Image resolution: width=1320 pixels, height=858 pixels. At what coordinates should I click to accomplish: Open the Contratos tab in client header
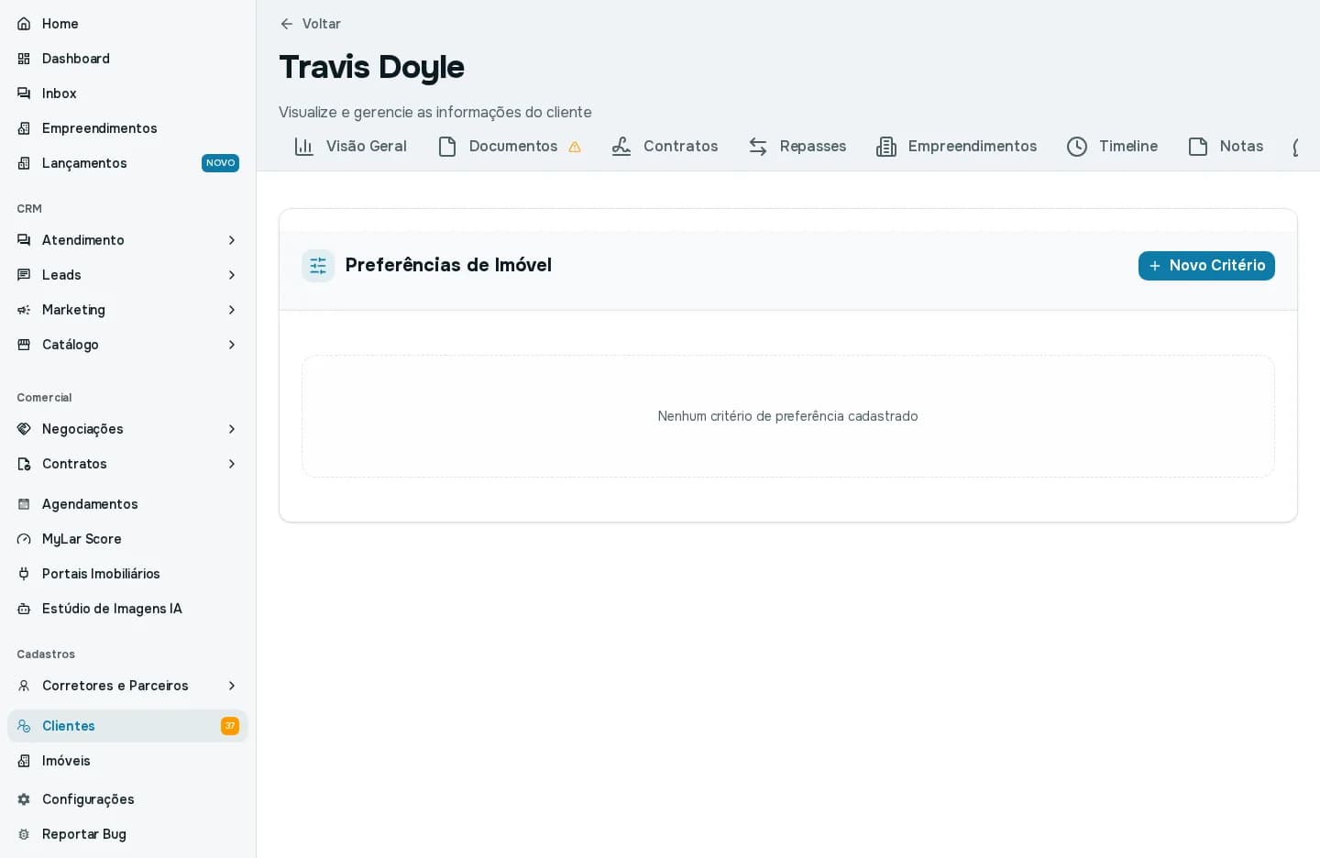tap(665, 147)
